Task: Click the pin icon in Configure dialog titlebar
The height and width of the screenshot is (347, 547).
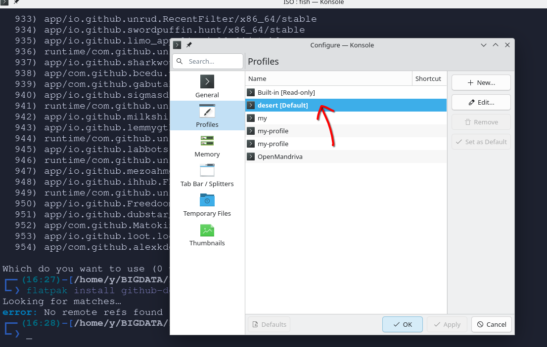Action: (x=189, y=45)
